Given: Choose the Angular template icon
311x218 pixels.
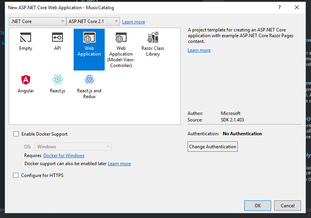Looking at the screenshot, I should pos(26,80).
